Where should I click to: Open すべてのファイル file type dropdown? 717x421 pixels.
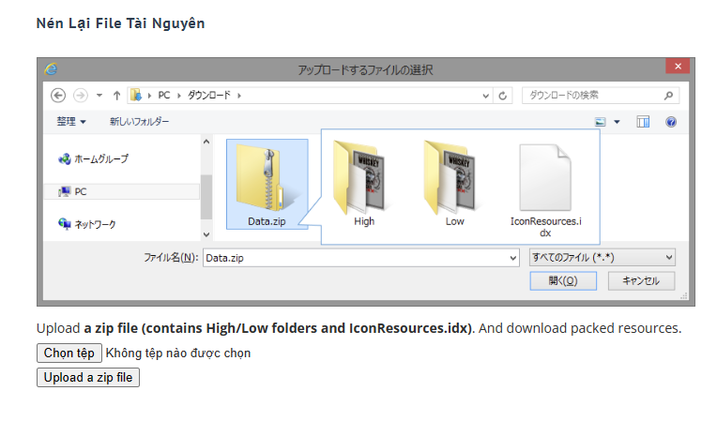pos(603,258)
